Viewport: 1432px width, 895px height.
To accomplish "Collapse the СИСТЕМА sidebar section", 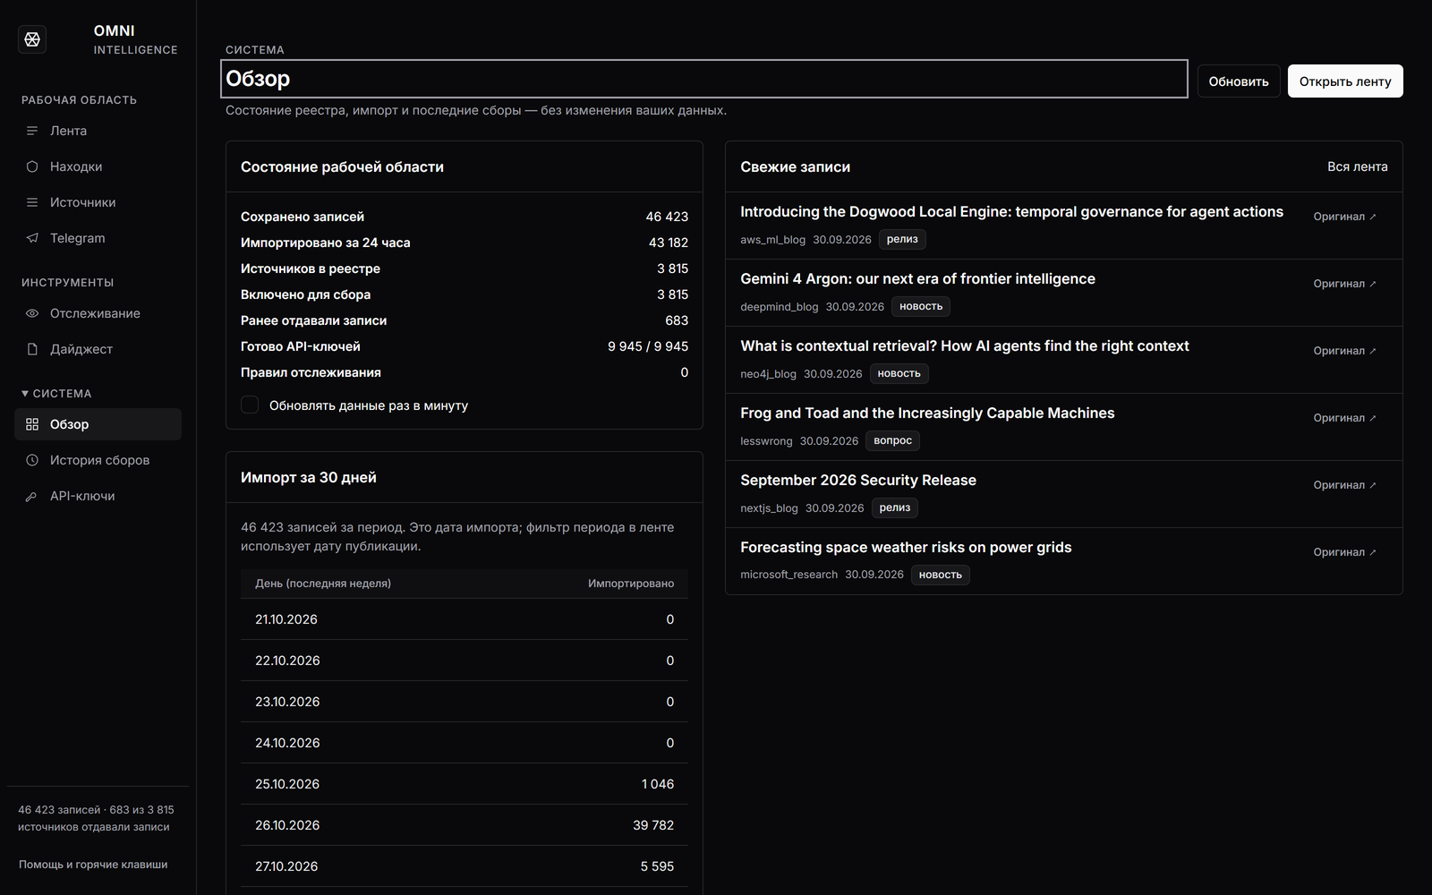I will coord(56,394).
